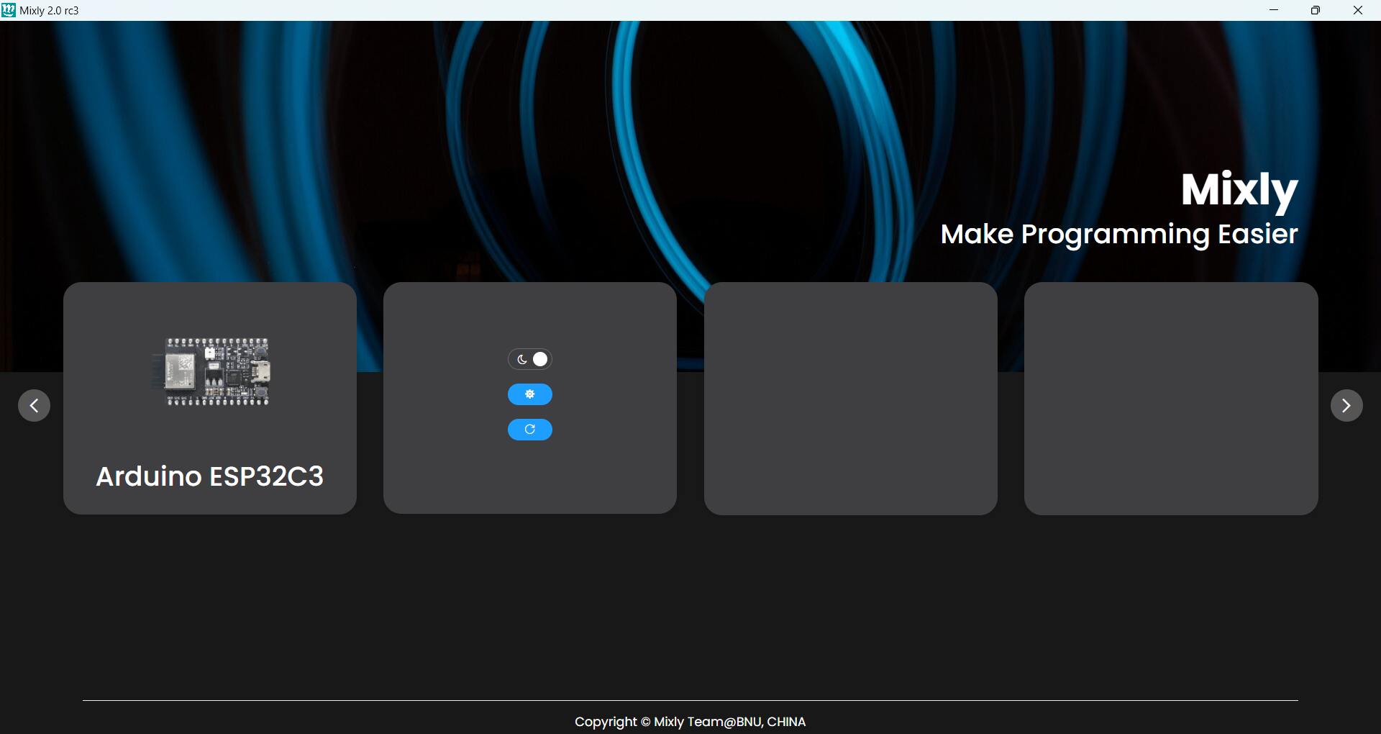
Task: Restore down the Mixly window
Action: [1316, 10]
